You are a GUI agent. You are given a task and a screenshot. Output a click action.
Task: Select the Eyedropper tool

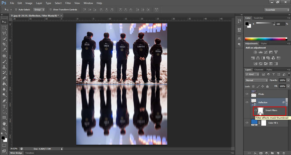pyautogui.click(x=4, y=50)
